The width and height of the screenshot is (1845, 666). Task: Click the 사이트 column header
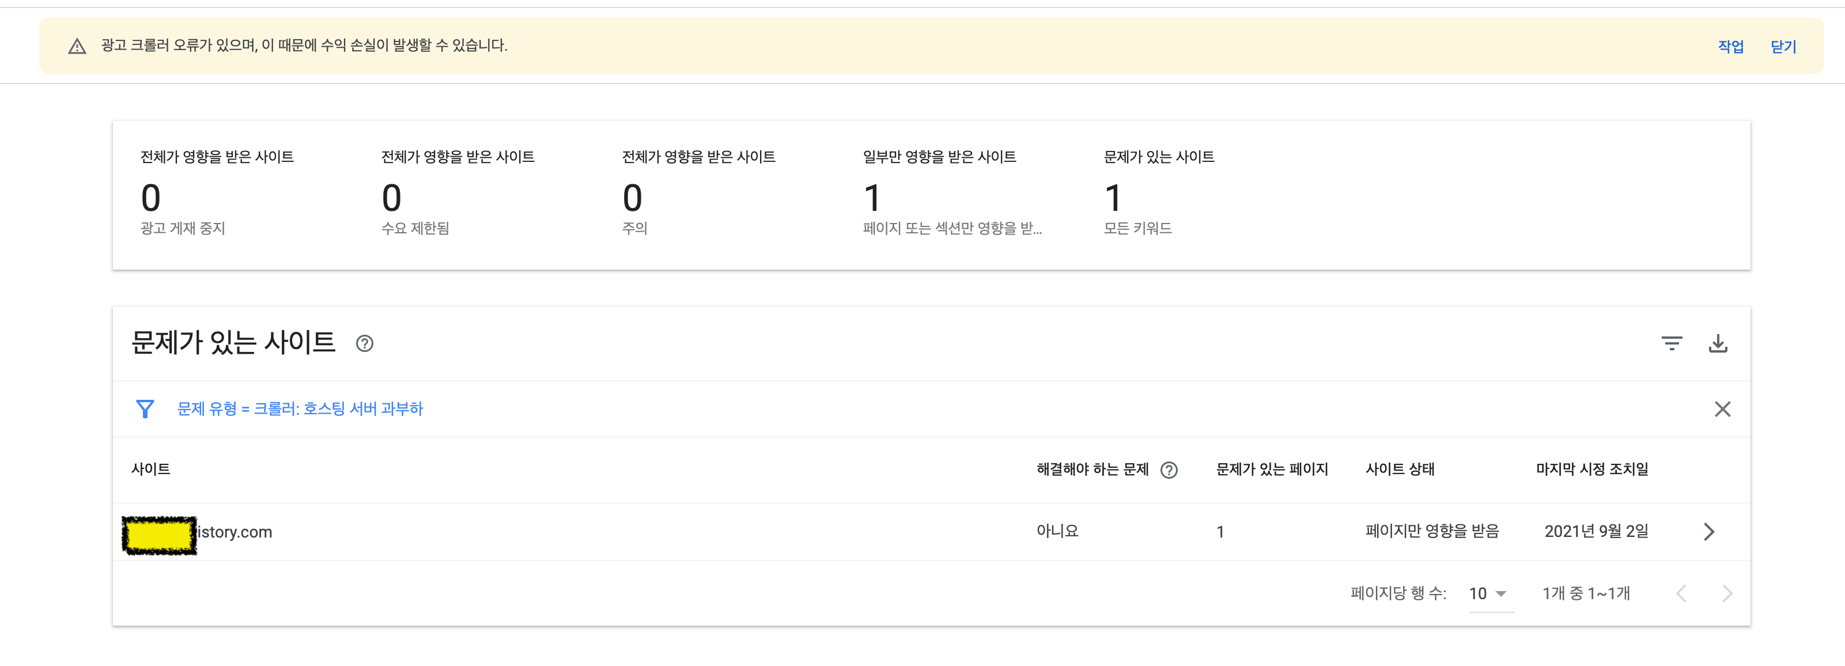pos(151,469)
